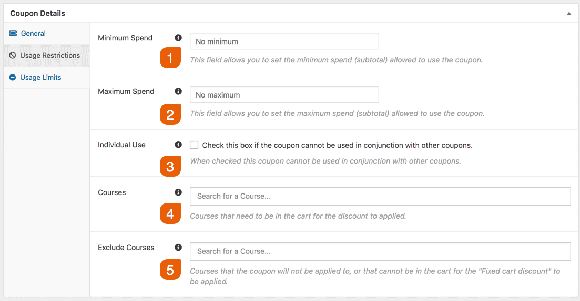Click help text 'Courses that need to be in the cart'
580x301 pixels.
298,216
